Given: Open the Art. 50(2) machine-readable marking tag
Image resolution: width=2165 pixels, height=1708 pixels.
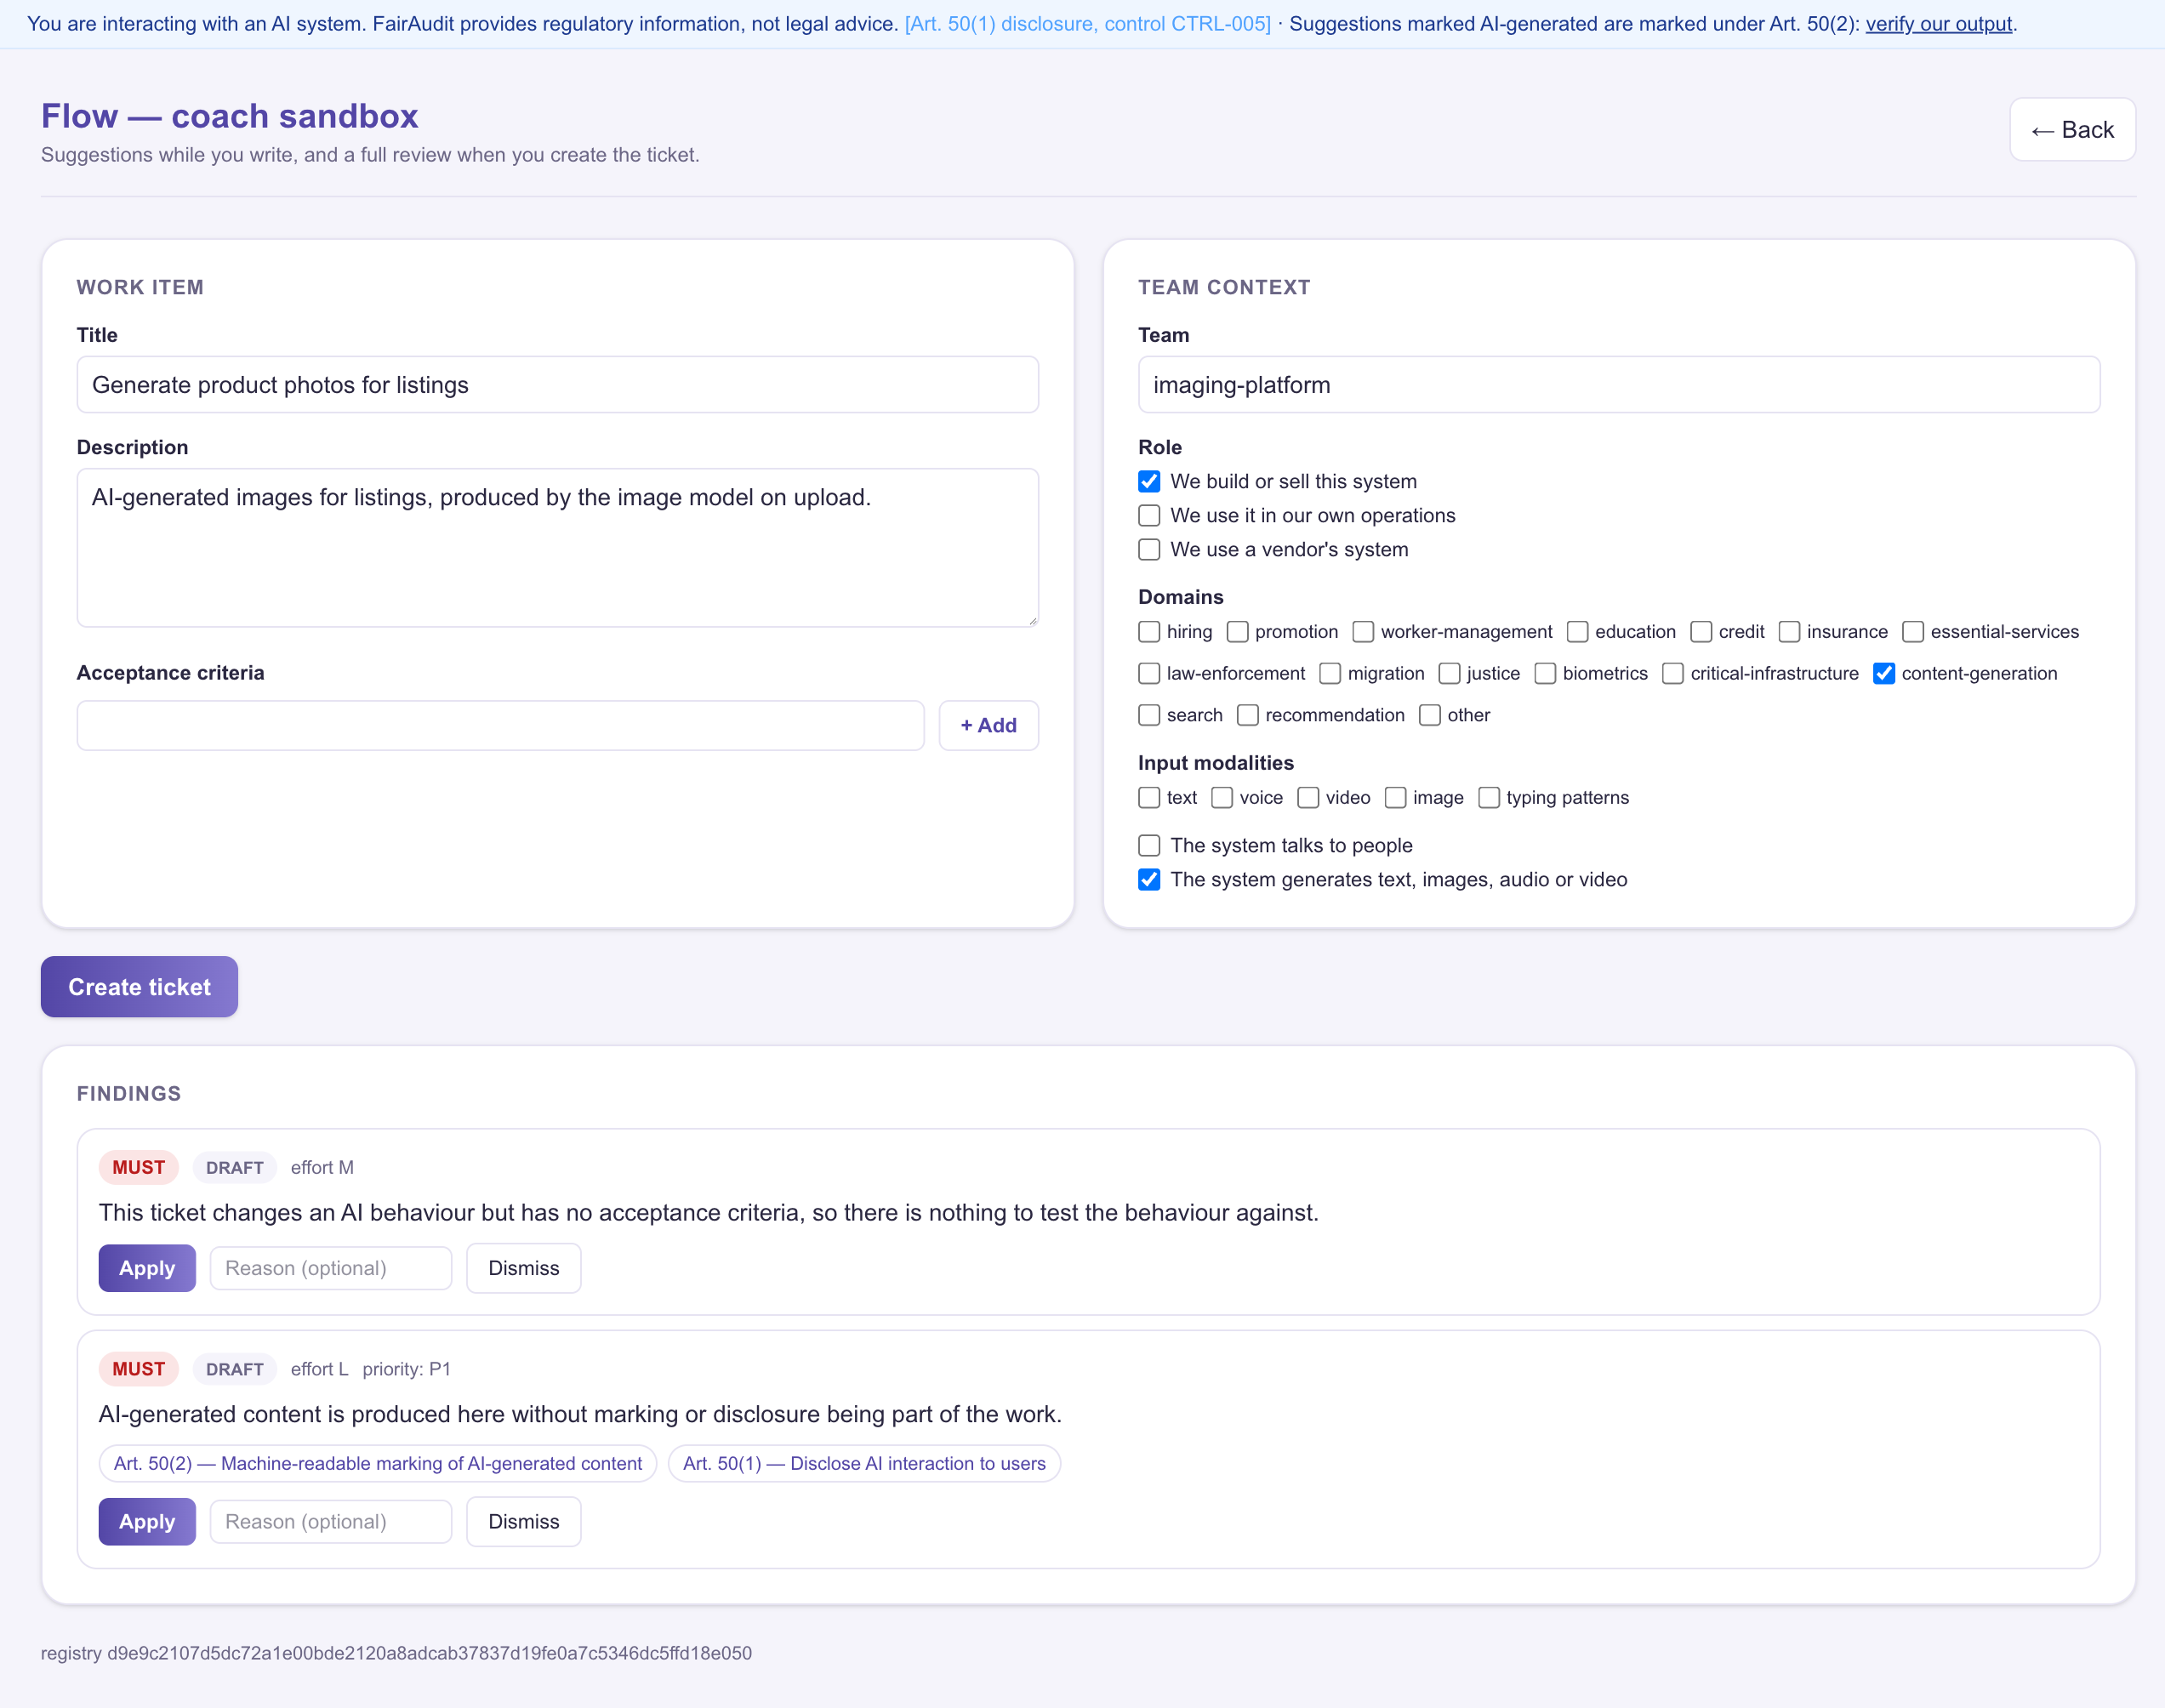Looking at the screenshot, I should [x=378, y=1463].
